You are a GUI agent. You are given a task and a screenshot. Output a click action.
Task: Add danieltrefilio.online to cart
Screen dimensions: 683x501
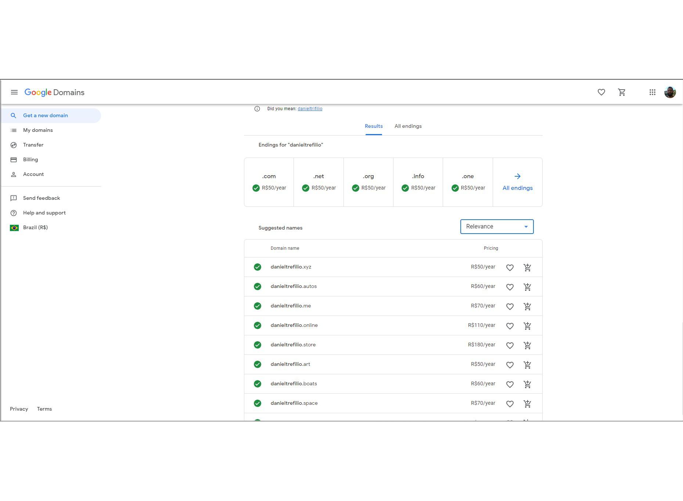pos(527,326)
